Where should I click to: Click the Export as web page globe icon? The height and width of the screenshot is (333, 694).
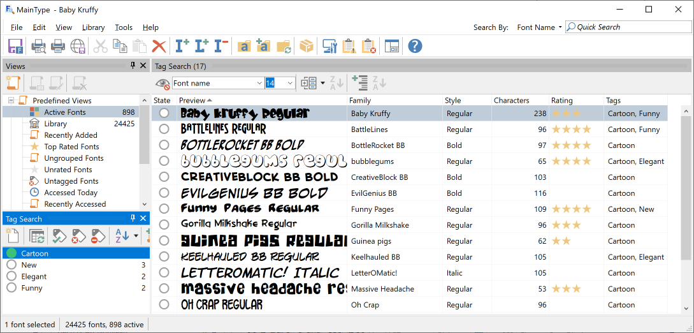click(78, 46)
